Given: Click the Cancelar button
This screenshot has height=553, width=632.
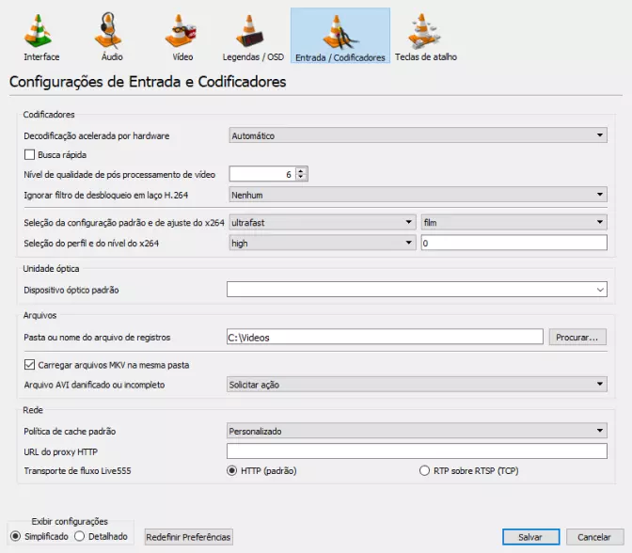Looking at the screenshot, I should [x=594, y=537].
